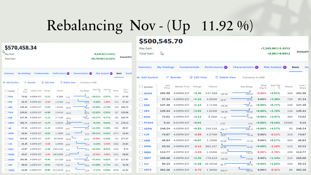Switch to Fundamentals tab in right portfolio
The image size is (311, 175).
[x=189, y=67]
